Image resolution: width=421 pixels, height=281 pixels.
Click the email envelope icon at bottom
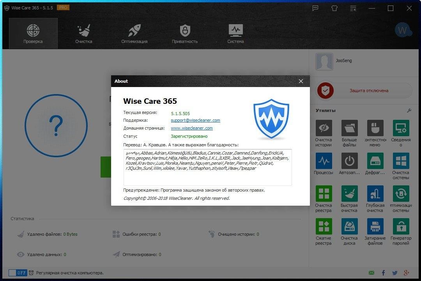371,273
